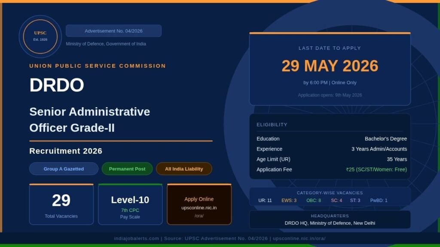
Task: Click the ELIGIBILITY section heading
Action: click(x=272, y=125)
